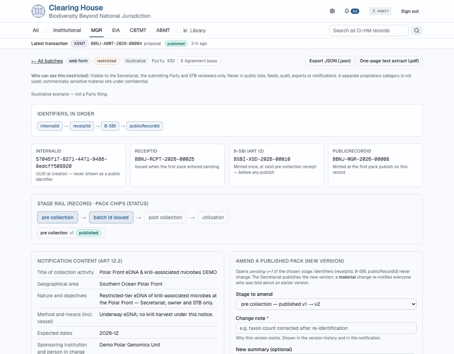
Task: Click B-SBI value BSBI-XSD-2026-00010
Action: pyautogui.click(x=262, y=159)
